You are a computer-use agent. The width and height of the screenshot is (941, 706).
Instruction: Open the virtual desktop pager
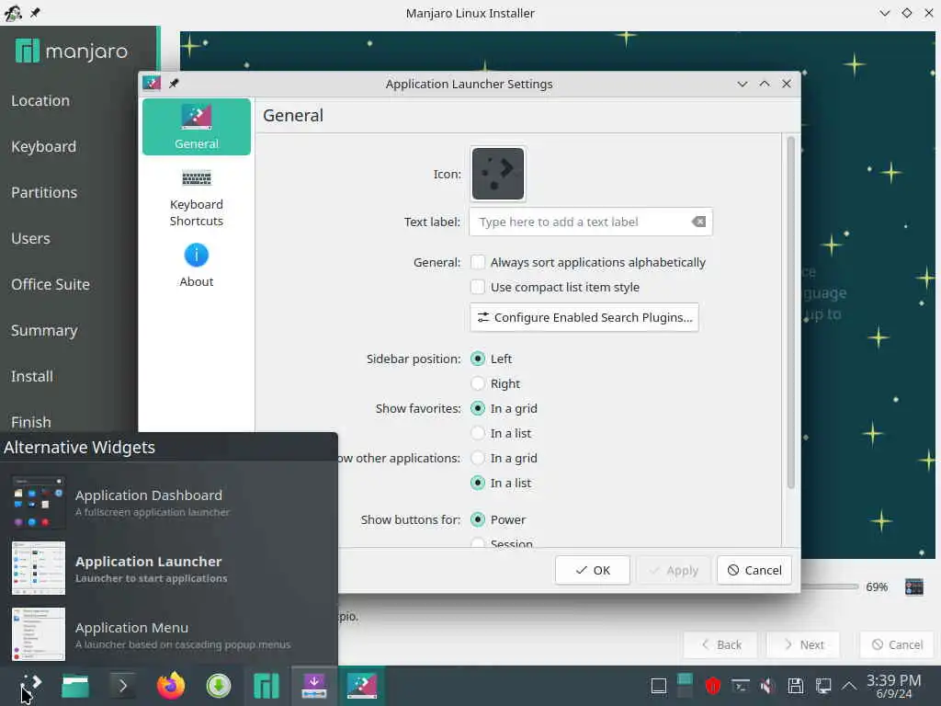[x=685, y=686]
